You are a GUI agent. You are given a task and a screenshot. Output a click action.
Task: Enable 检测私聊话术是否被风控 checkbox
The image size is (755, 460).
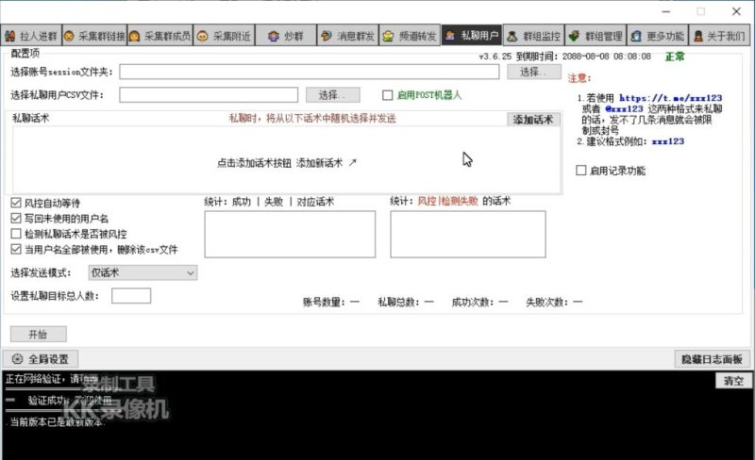[16, 234]
